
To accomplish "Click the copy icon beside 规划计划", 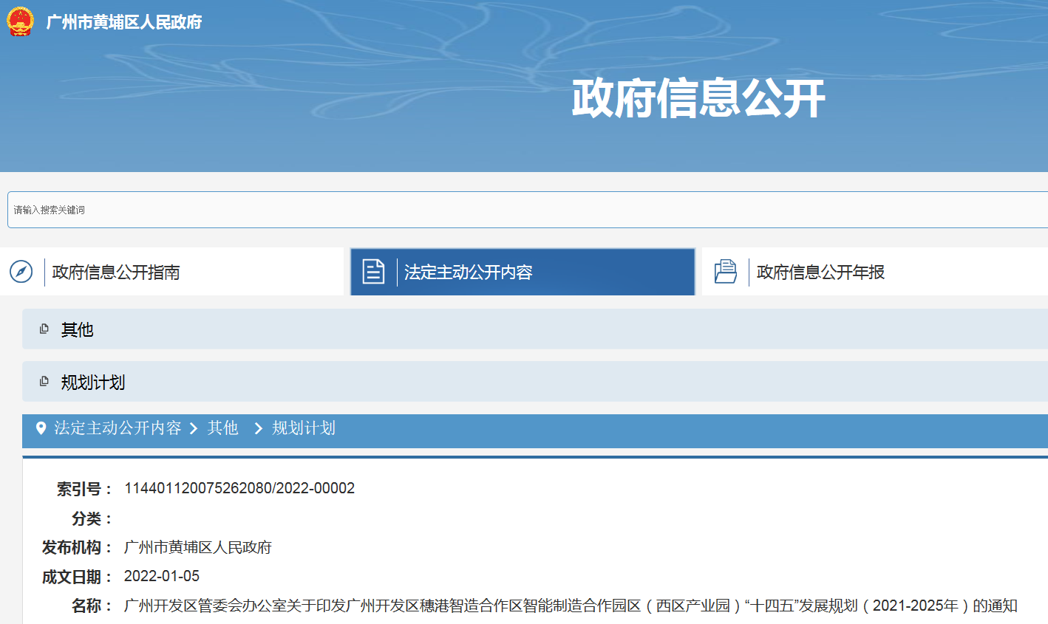I will [44, 382].
